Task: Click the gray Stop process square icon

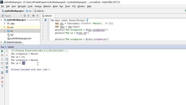Action: 2,55
